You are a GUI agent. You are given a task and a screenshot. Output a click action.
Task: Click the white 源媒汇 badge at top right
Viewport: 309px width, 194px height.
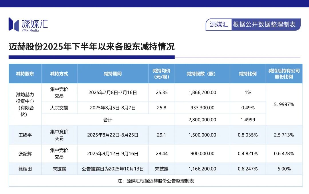click(x=219, y=24)
